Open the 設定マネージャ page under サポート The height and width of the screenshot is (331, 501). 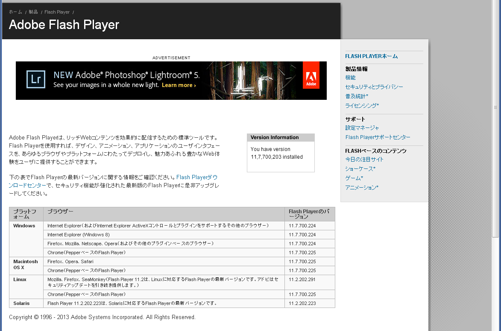361,128
